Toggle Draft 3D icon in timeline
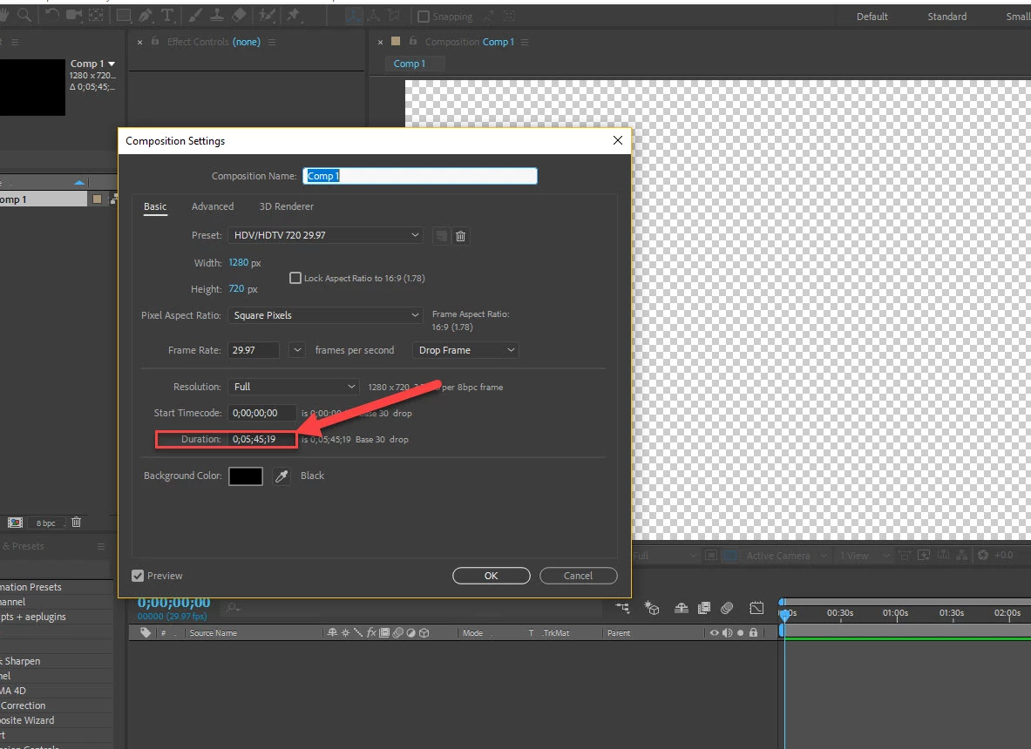 [x=652, y=608]
